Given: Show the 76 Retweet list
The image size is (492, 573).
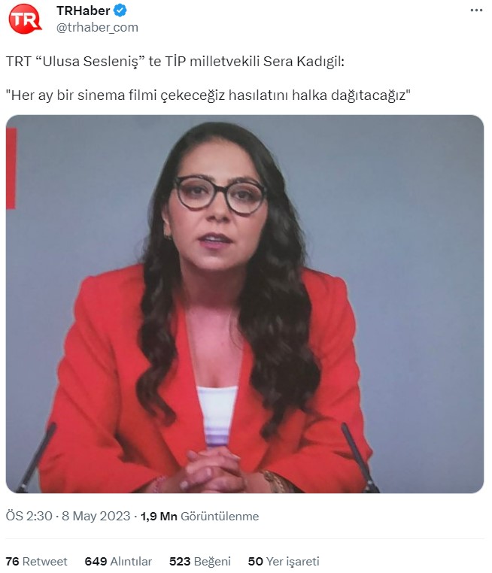Looking at the screenshot, I should [x=37, y=561].
